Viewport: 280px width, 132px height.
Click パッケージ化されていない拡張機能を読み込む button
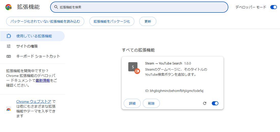click(45, 21)
